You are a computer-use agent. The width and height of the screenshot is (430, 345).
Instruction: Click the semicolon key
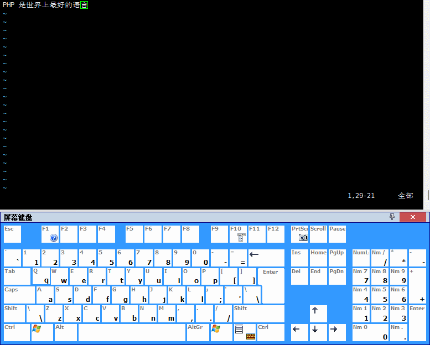click(x=214, y=295)
